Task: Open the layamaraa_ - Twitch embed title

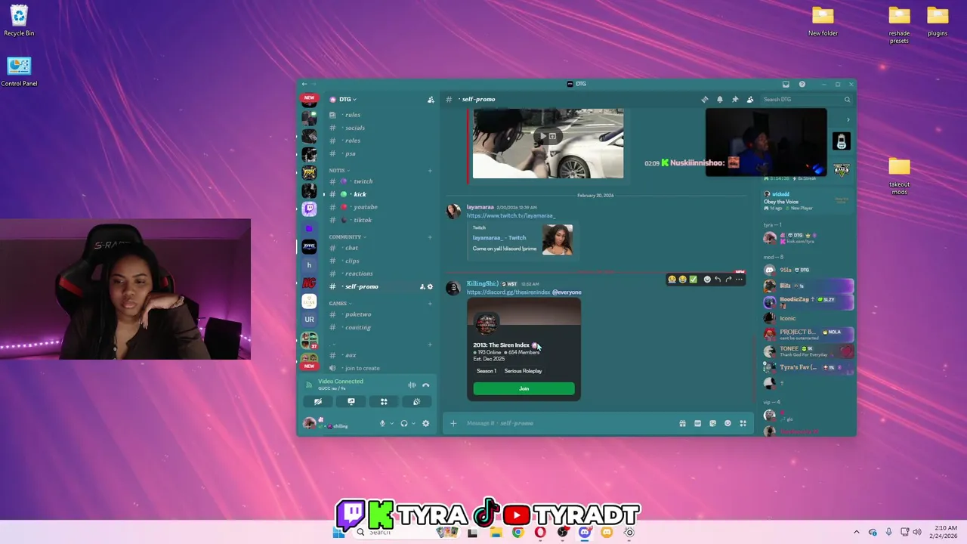Action: (x=499, y=238)
